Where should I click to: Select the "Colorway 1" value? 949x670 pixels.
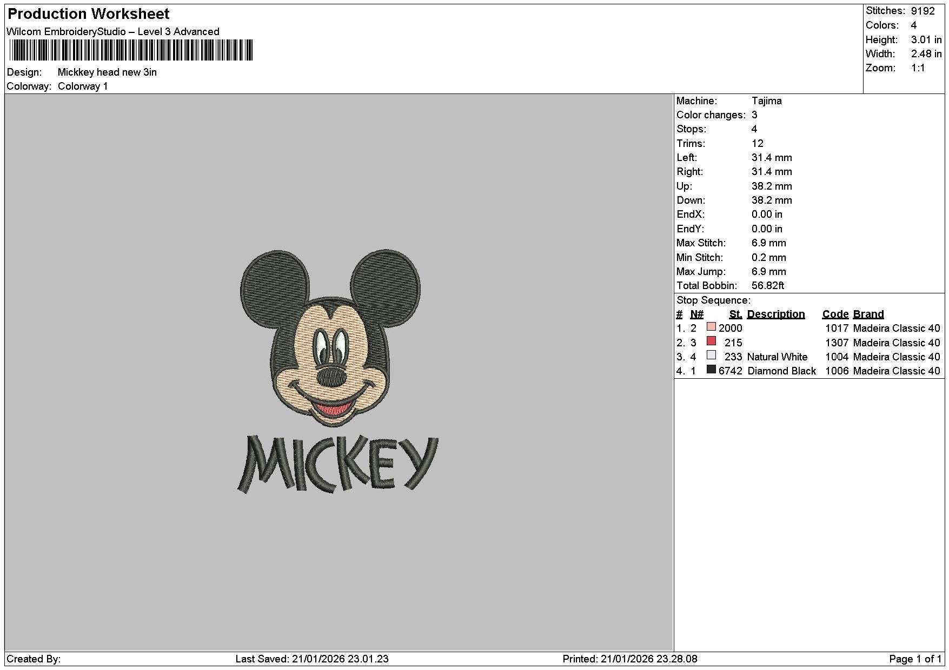83,86
